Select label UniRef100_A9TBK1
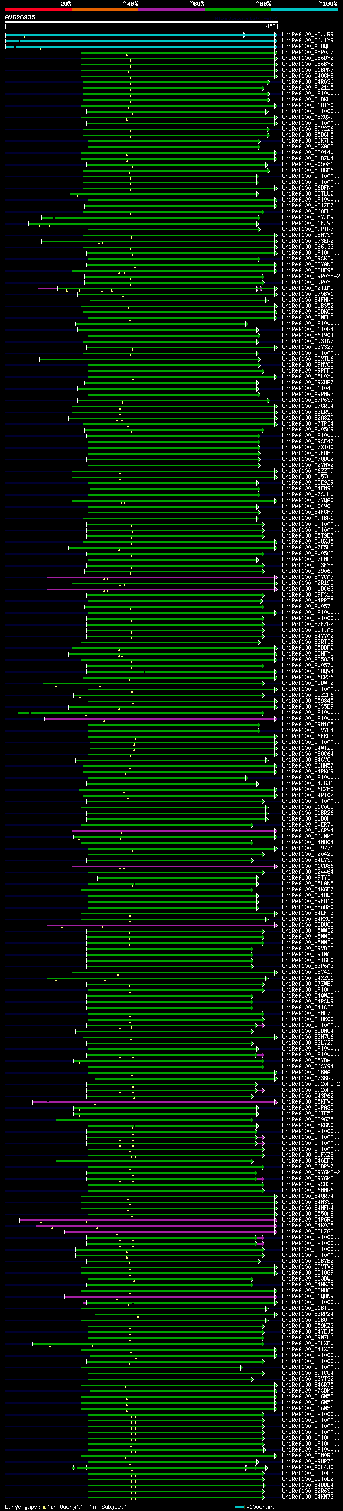The height and width of the screenshot is (1511, 343). (x=308, y=518)
